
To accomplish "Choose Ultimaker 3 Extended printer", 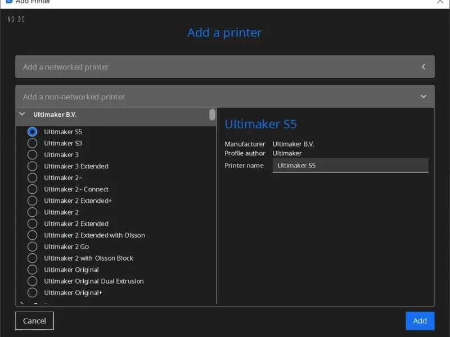I will [33, 166].
